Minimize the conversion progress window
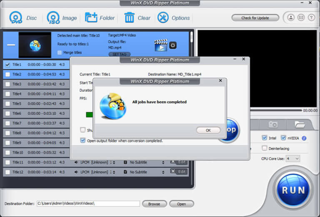The image size is (320, 217). tap(235, 59)
